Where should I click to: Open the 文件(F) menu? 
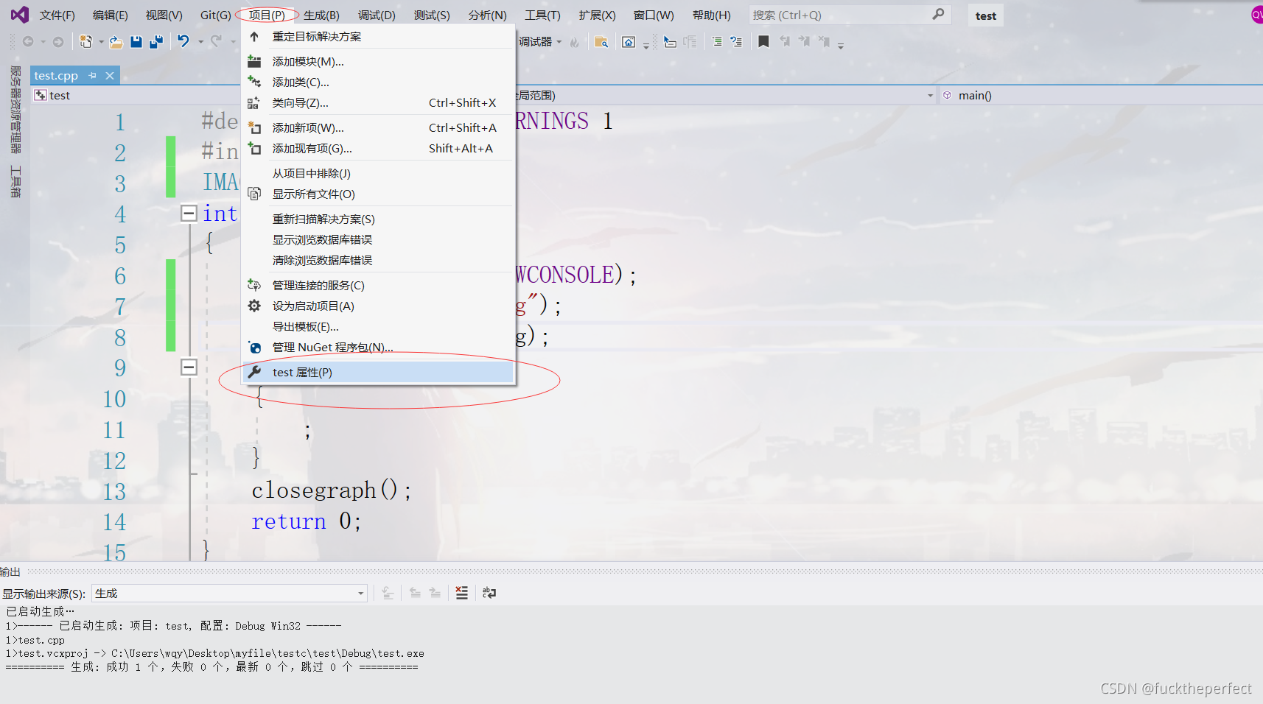coord(57,15)
